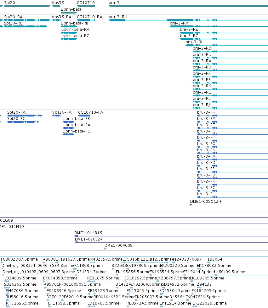Viewport: 268px width, 308px height.
Task: Click the CG10710 gene bar glyph
Action: coord(86,6)
